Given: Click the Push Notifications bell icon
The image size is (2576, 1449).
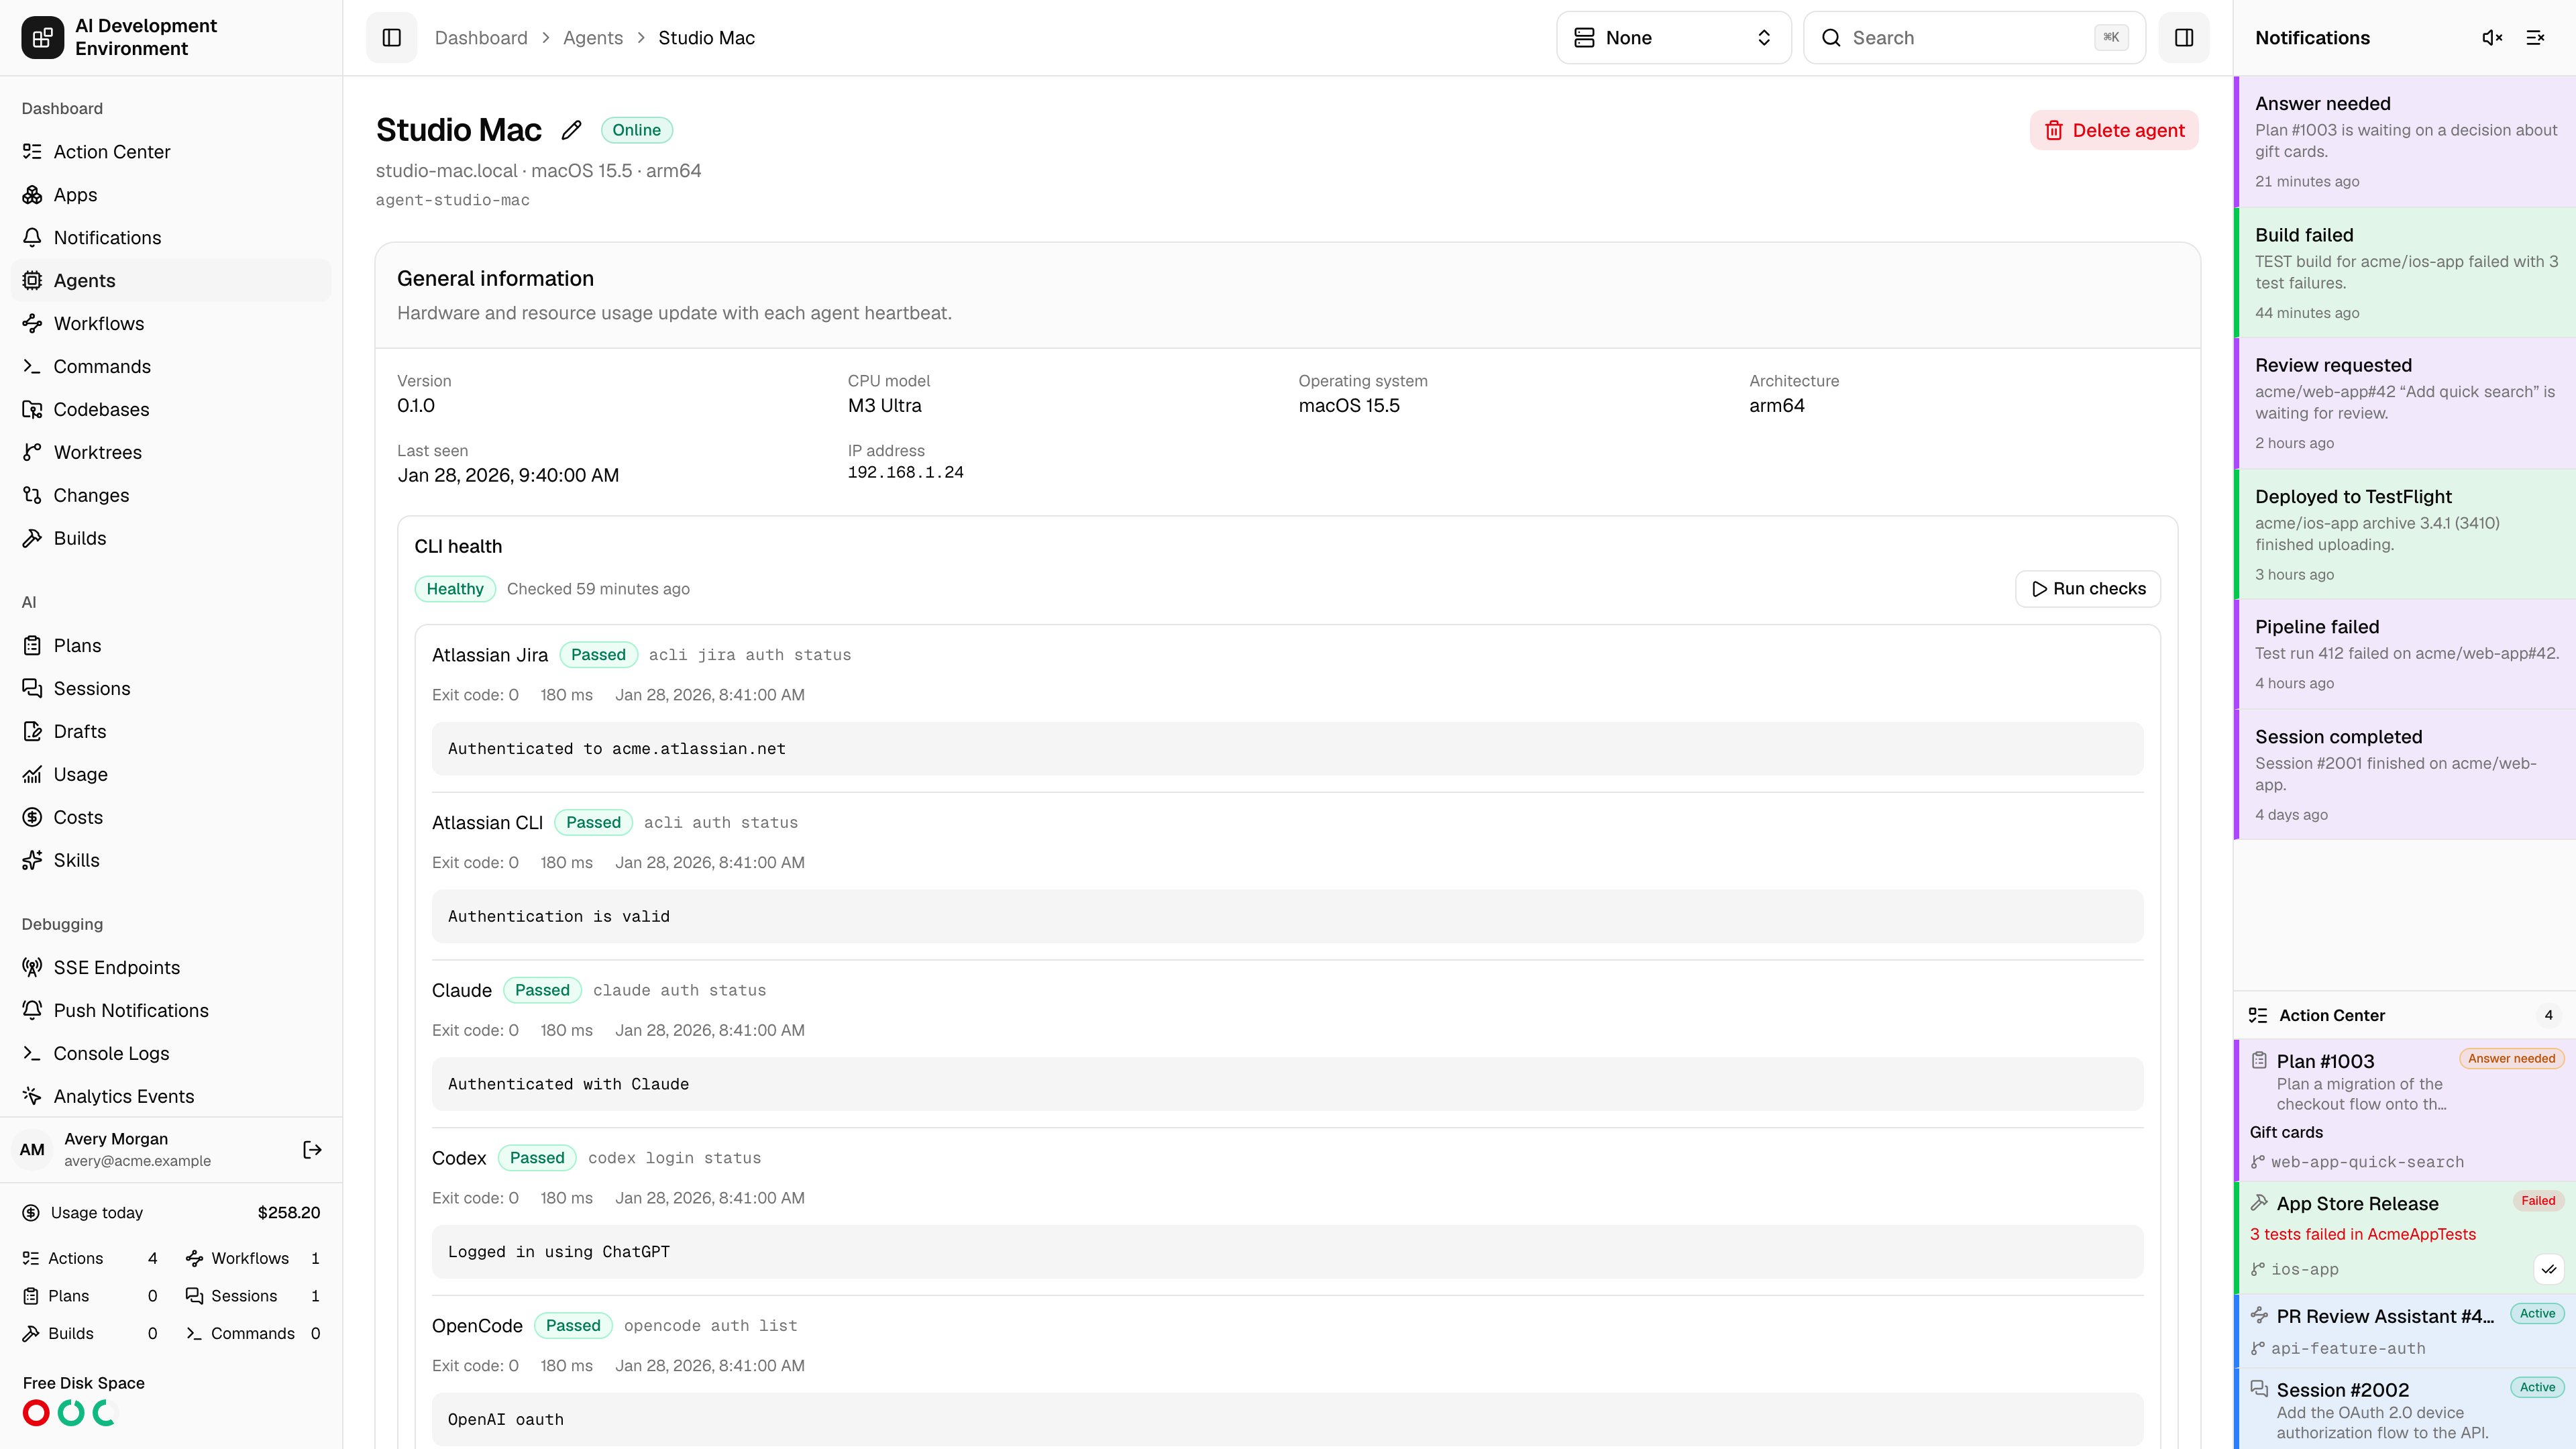Looking at the screenshot, I should (32, 1011).
